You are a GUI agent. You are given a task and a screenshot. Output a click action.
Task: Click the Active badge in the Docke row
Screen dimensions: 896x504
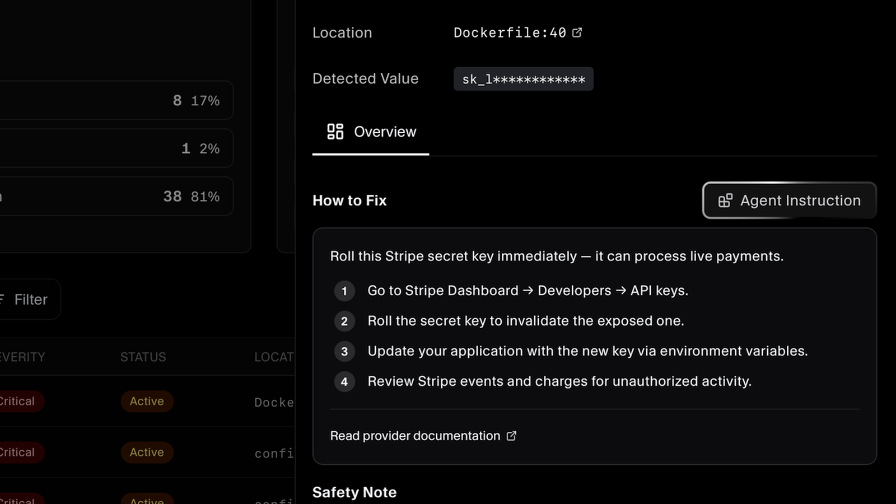pos(147,401)
